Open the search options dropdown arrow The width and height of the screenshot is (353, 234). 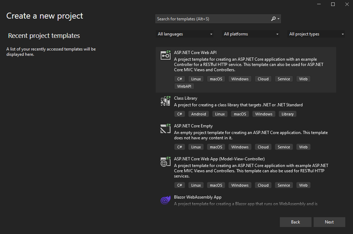[x=278, y=19]
